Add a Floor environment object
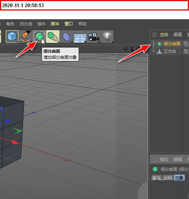189x199 pixels. click(80, 37)
